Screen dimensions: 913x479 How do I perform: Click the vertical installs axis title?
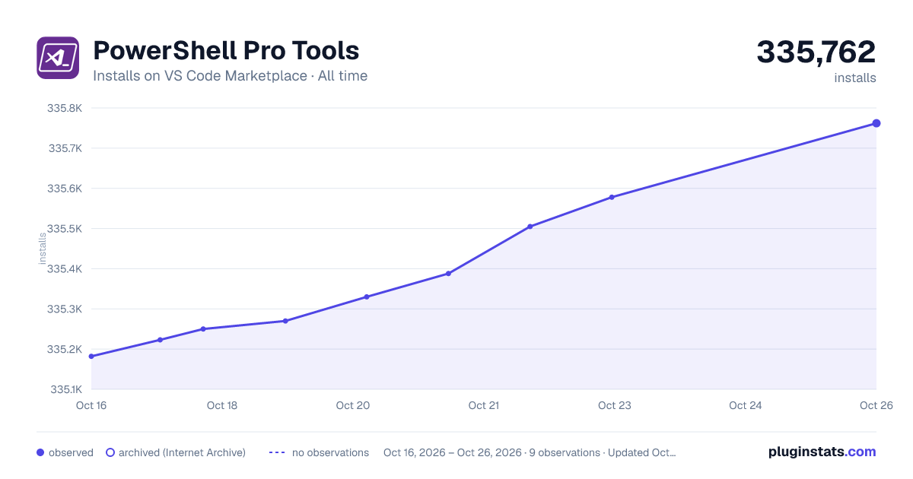coord(43,249)
